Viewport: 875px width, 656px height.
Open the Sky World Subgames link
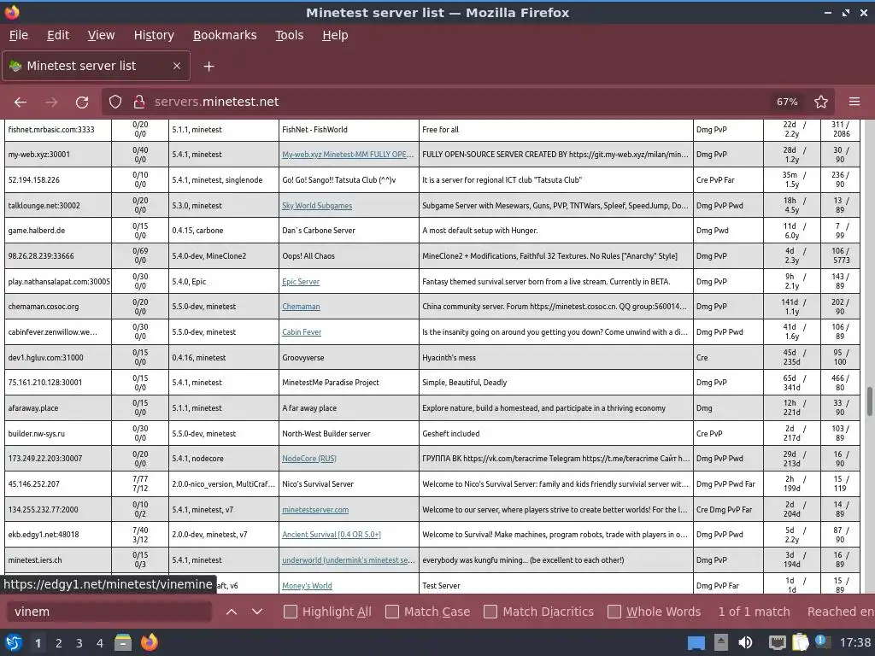pos(317,206)
